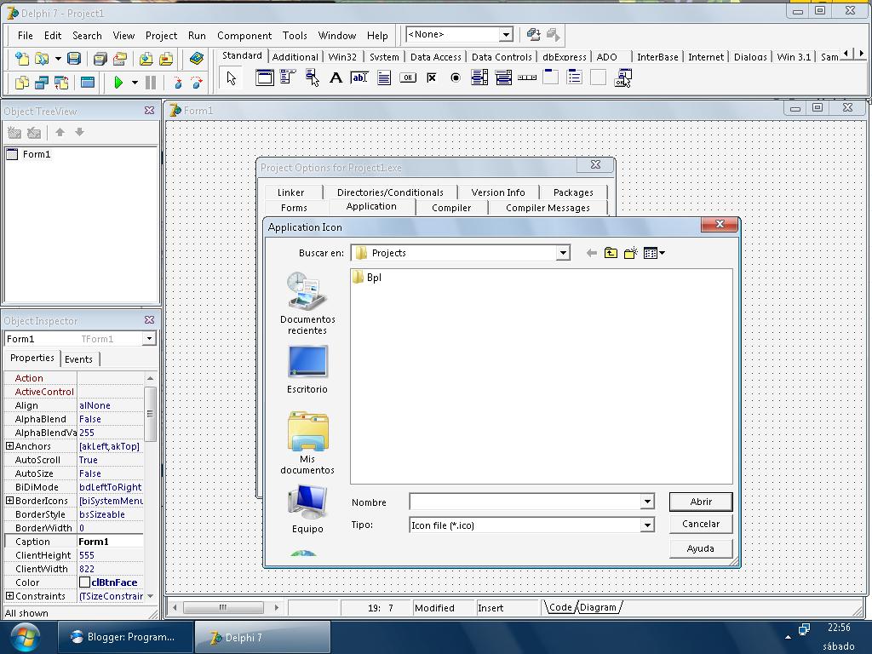Select the PopupMenu component icon

[x=312, y=77]
